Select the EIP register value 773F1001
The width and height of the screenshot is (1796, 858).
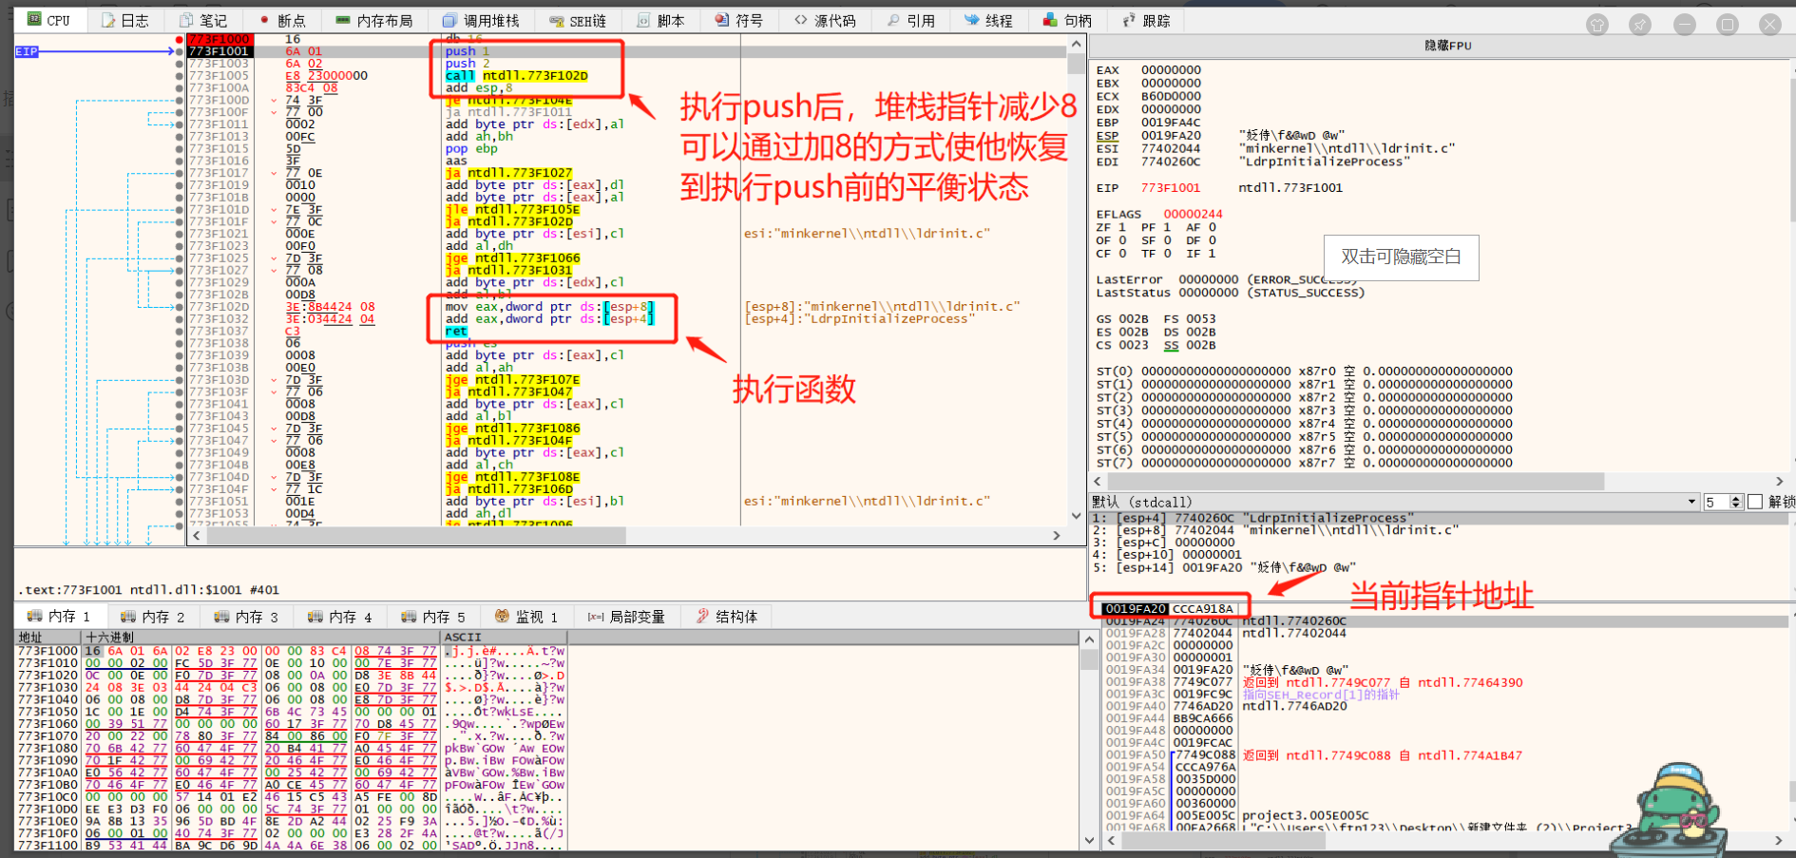click(x=1171, y=188)
